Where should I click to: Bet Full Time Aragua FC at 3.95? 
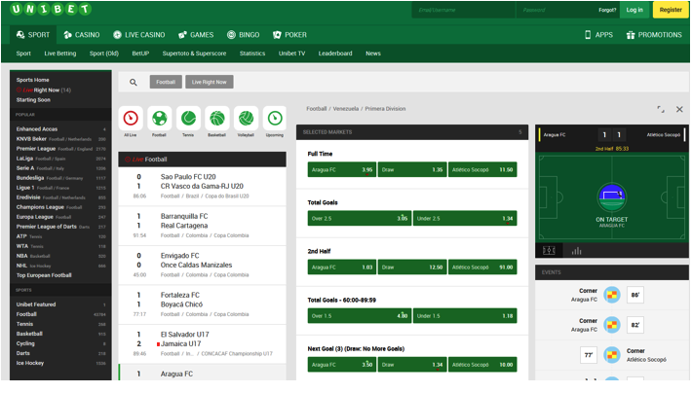[x=341, y=169]
